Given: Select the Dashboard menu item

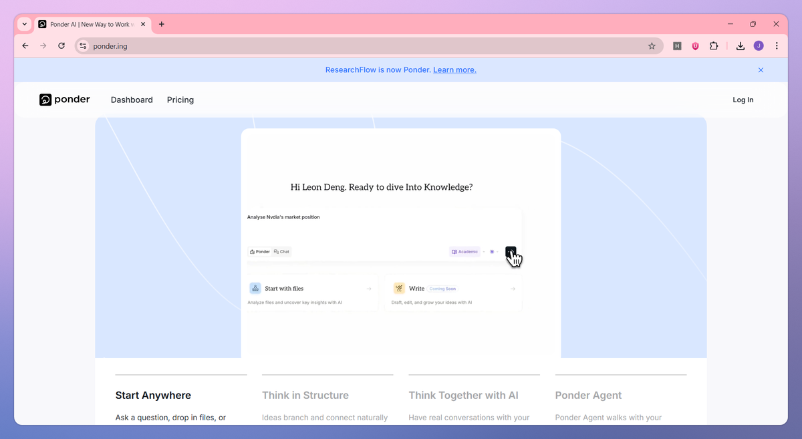Looking at the screenshot, I should tap(132, 100).
